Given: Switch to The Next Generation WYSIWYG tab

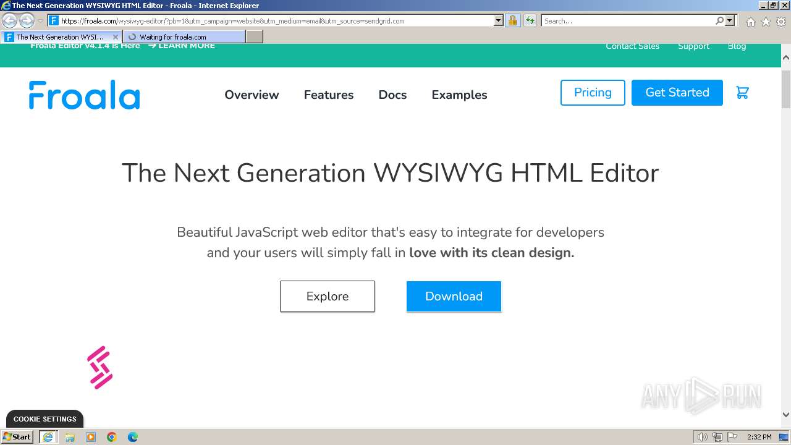Looking at the screenshot, I should coord(61,37).
